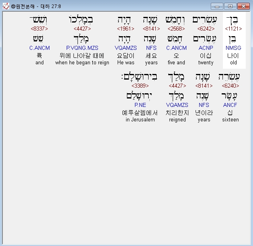Select the highlighted gloss 'old'

pos(233,63)
